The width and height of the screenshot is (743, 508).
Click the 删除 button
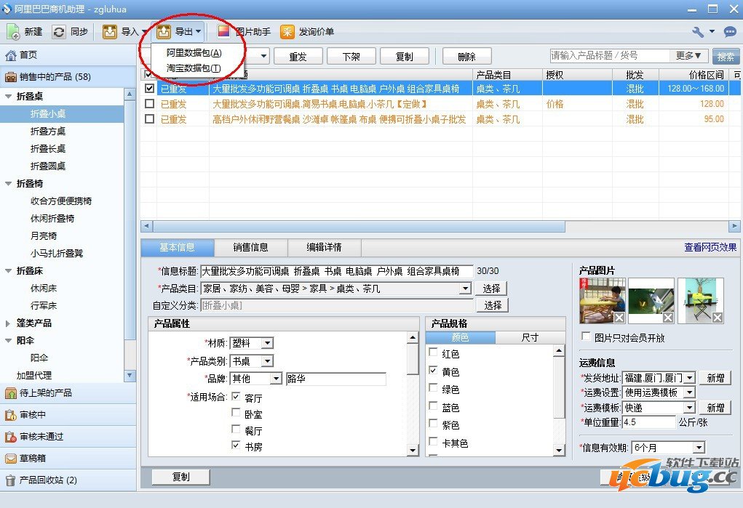point(466,57)
